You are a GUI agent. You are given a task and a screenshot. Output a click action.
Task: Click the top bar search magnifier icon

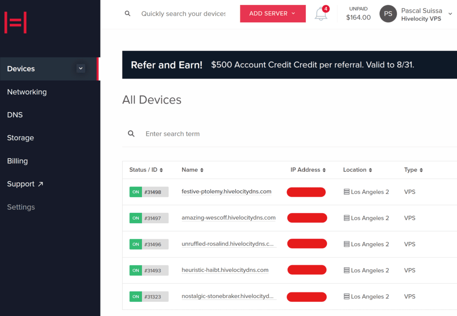point(128,13)
